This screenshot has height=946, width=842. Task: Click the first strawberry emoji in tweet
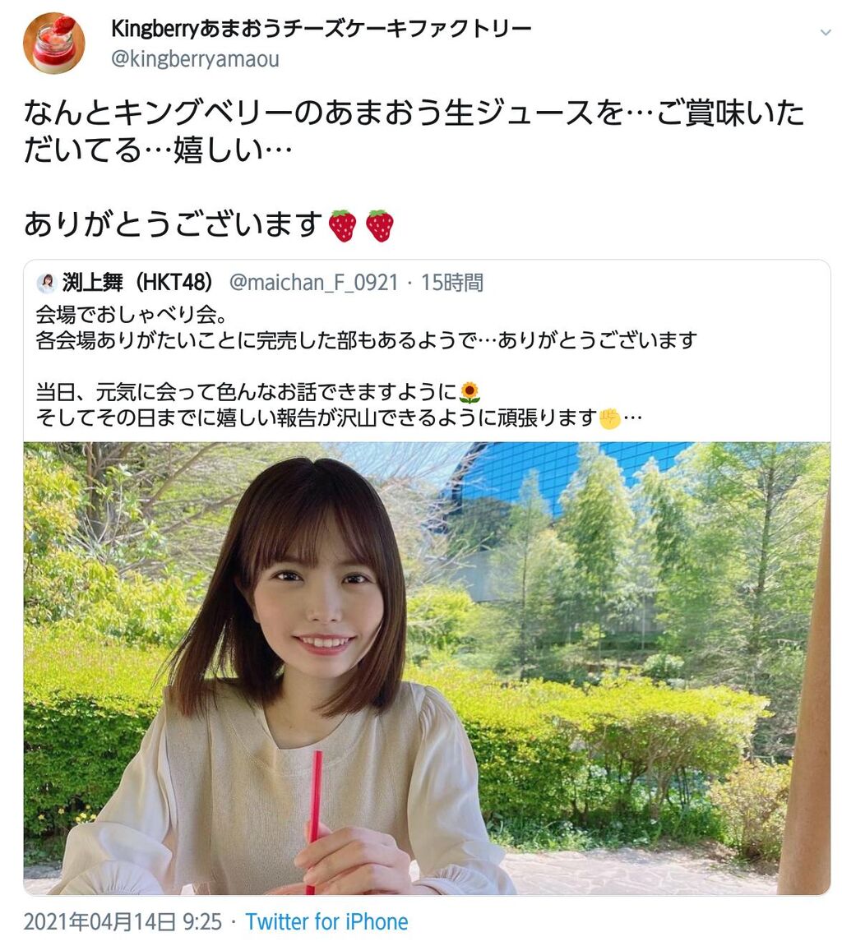(x=343, y=226)
